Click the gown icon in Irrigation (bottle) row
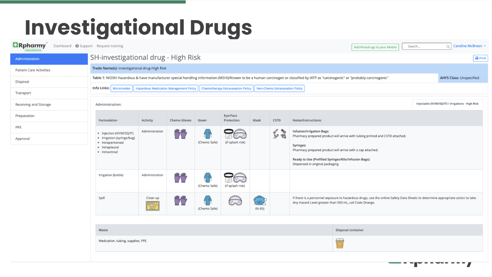This screenshot has width=492, height=277. click(x=207, y=178)
